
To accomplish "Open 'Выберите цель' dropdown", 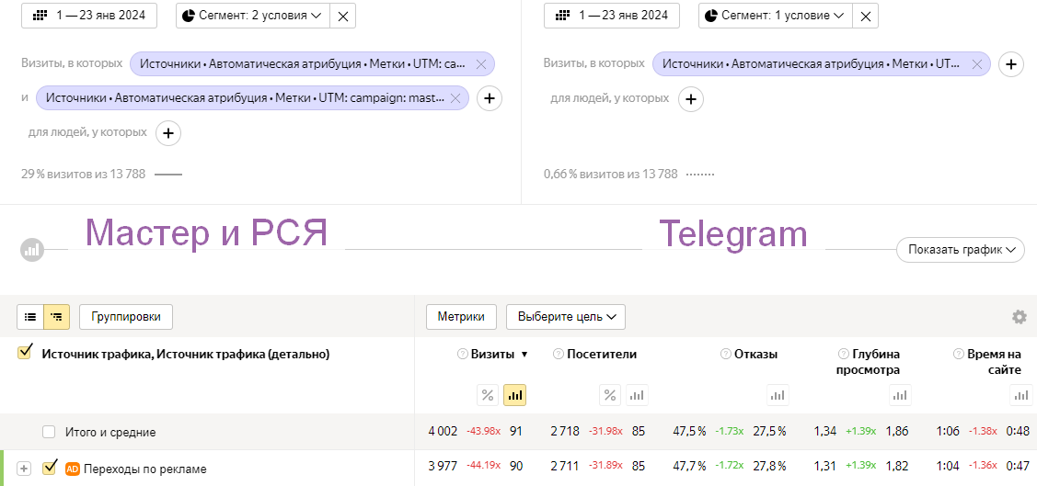I will pos(566,317).
